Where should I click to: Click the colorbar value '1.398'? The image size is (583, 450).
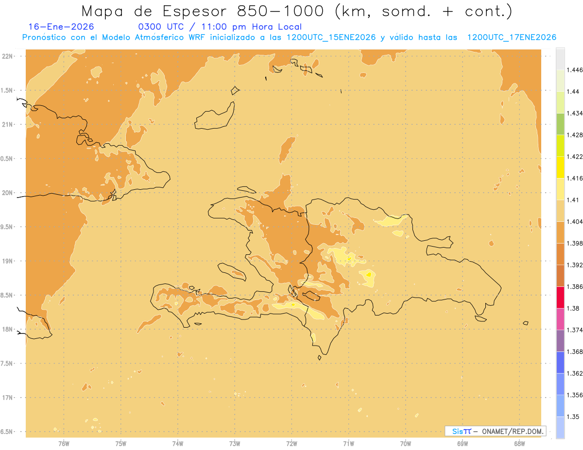coord(575,244)
